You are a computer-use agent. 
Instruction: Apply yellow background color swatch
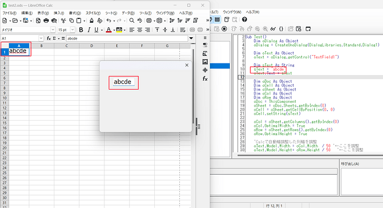(119, 30)
